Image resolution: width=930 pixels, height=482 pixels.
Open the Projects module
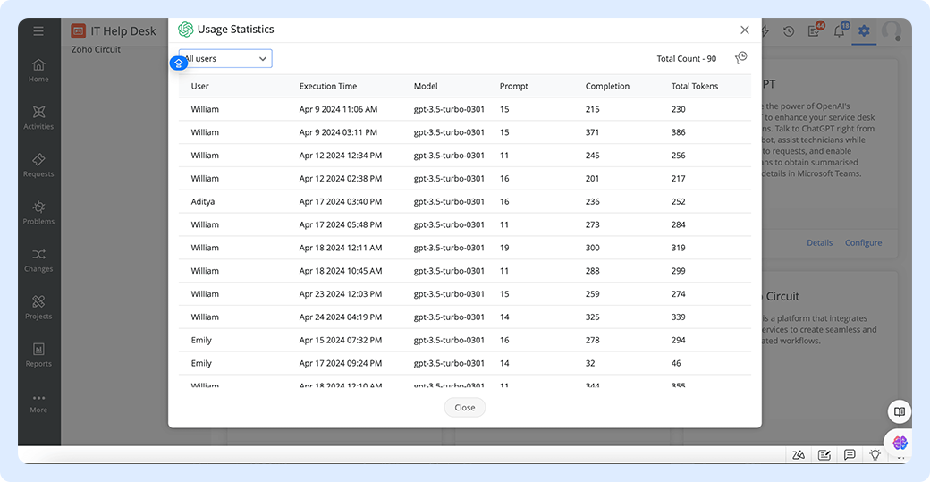click(x=38, y=307)
